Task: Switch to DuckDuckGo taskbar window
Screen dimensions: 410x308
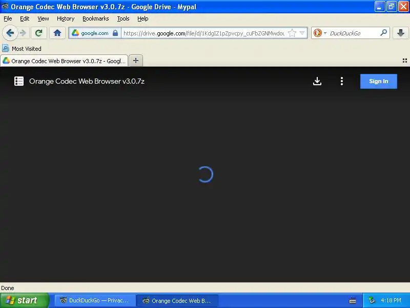Action: [95, 300]
